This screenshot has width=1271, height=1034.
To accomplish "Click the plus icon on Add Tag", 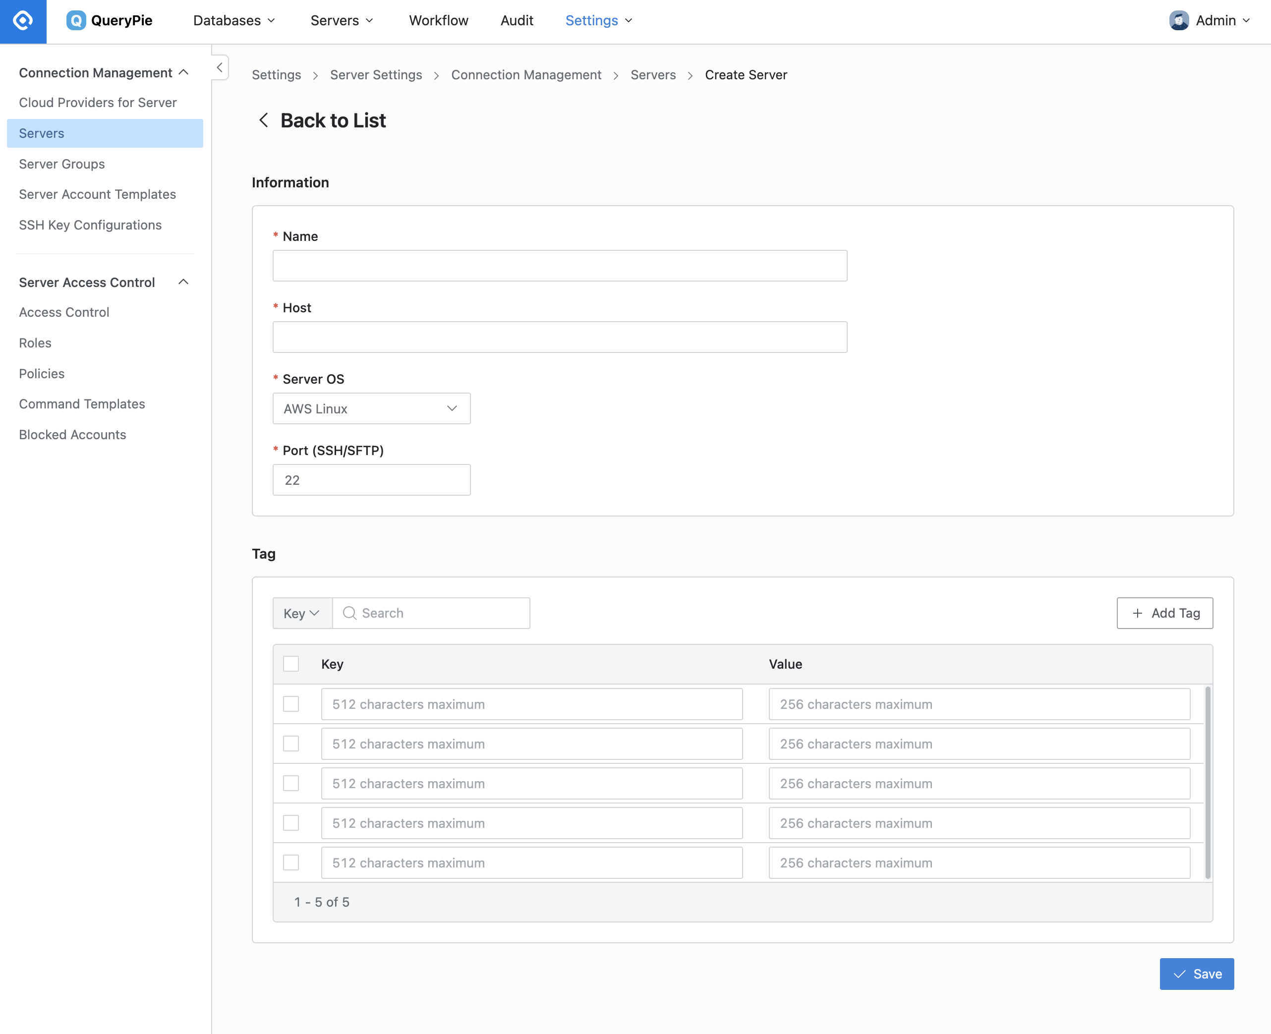I will (1138, 613).
